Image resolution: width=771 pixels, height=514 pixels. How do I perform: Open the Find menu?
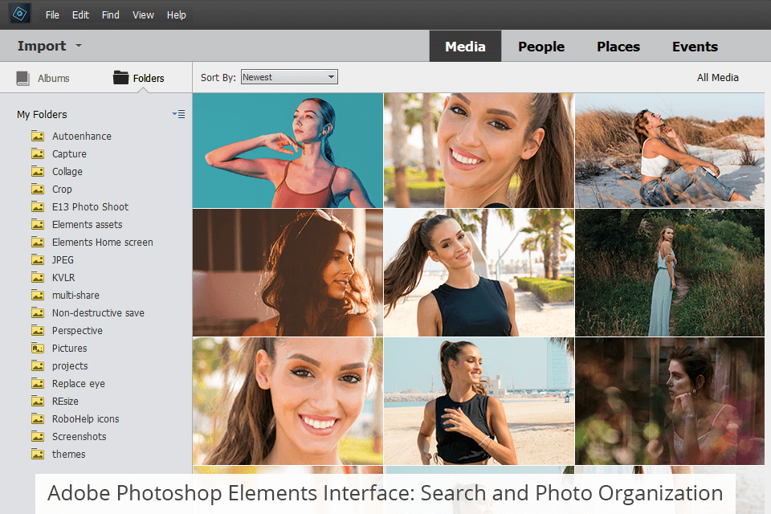111,15
